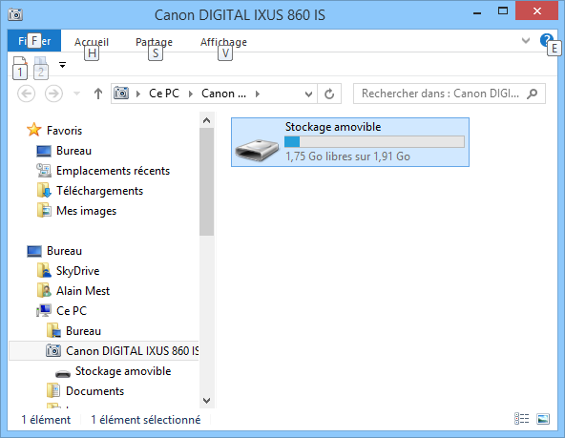Click the camera icon in the address bar
This screenshot has height=438, width=565.
[121, 94]
